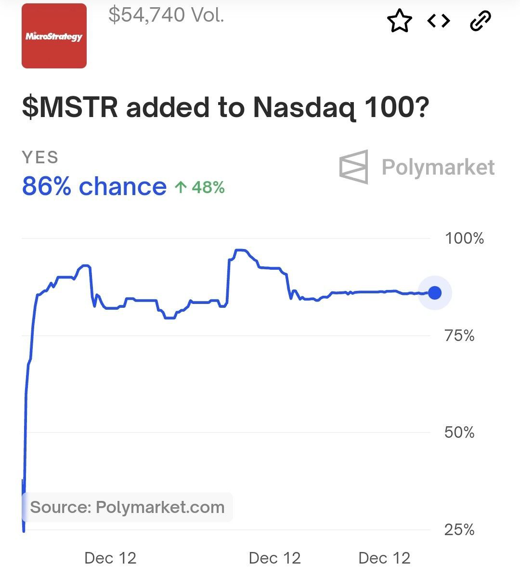
Task: Click the 75% axis label
Action: click(459, 335)
